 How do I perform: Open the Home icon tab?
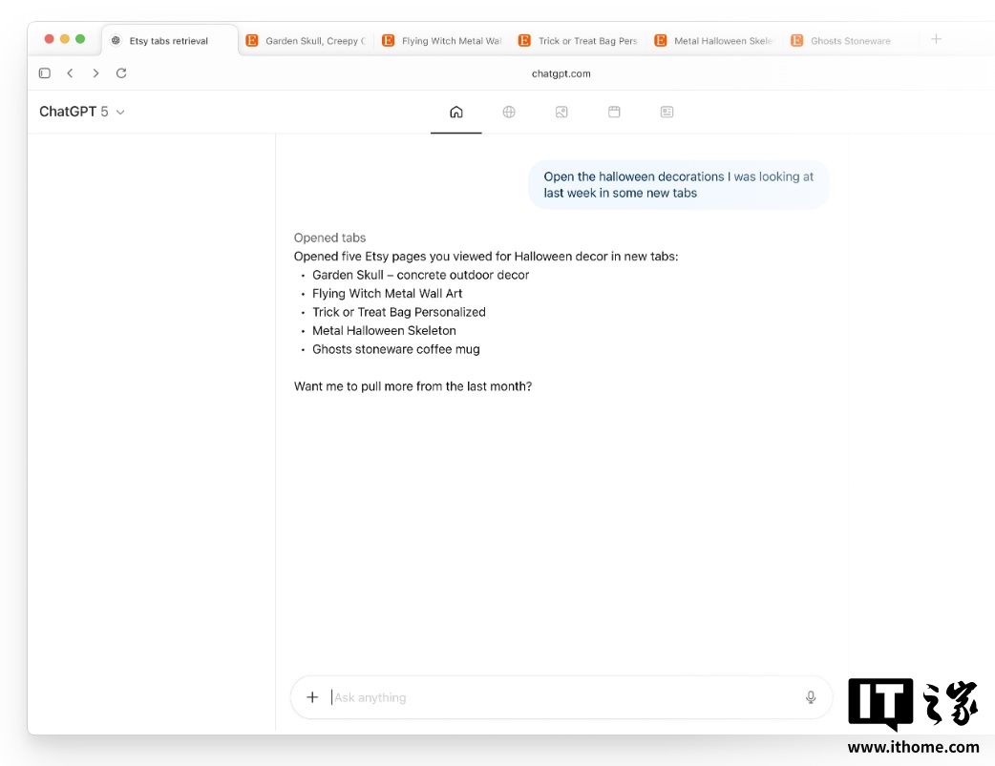[456, 113]
